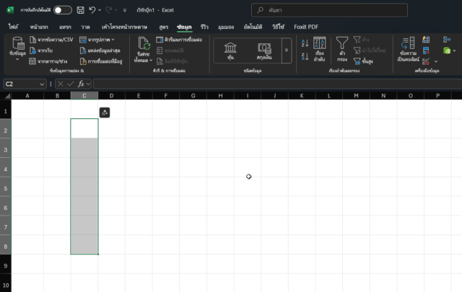The image size is (462, 292).
Task: Switch to the View (มุมมอง) tab
Action: pyautogui.click(x=226, y=27)
